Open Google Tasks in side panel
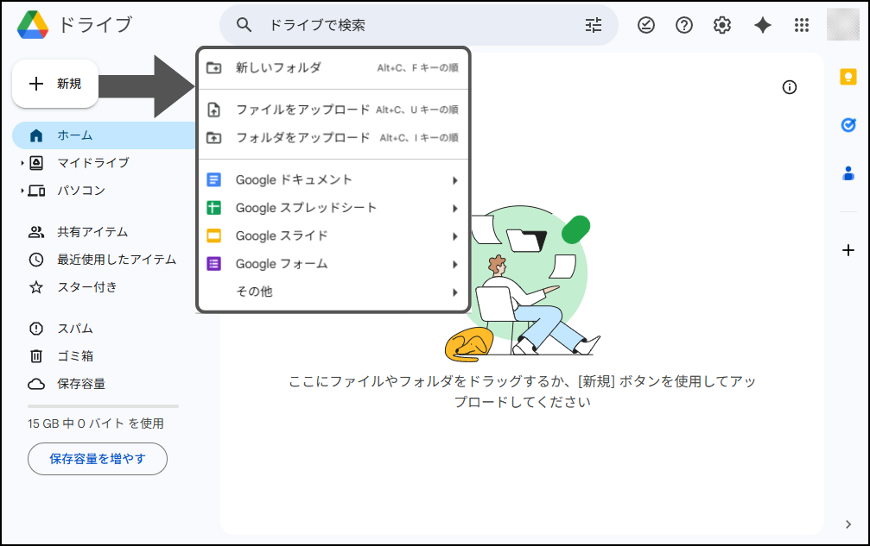Screen dimensions: 870x546 pyautogui.click(x=848, y=125)
